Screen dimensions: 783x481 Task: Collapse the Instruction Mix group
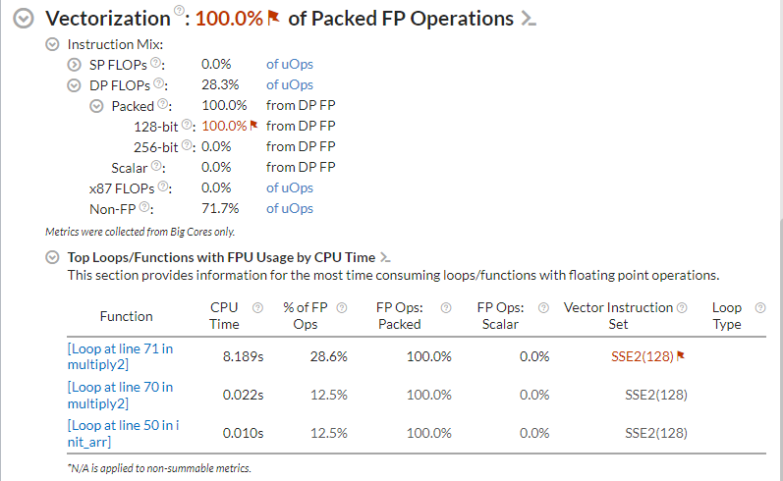(x=52, y=45)
